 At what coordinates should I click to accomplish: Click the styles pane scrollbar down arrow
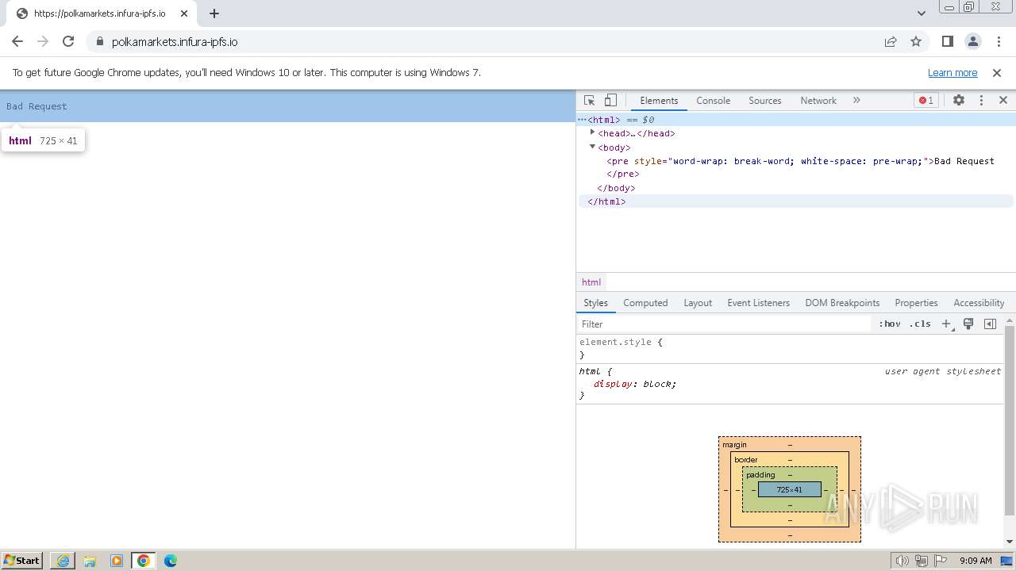pyautogui.click(x=1010, y=542)
